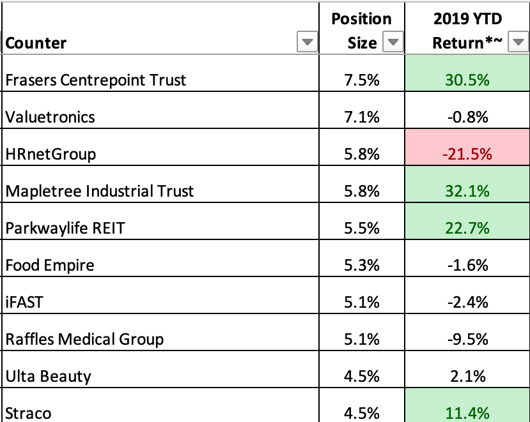Image resolution: width=530 pixels, height=422 pixels.
Task: Select the 5.3% position size cell
Action: point(362,264)
